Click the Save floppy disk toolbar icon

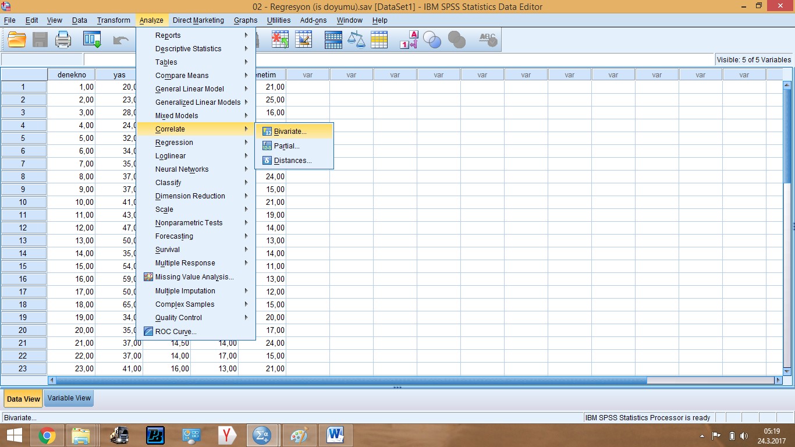40,40
